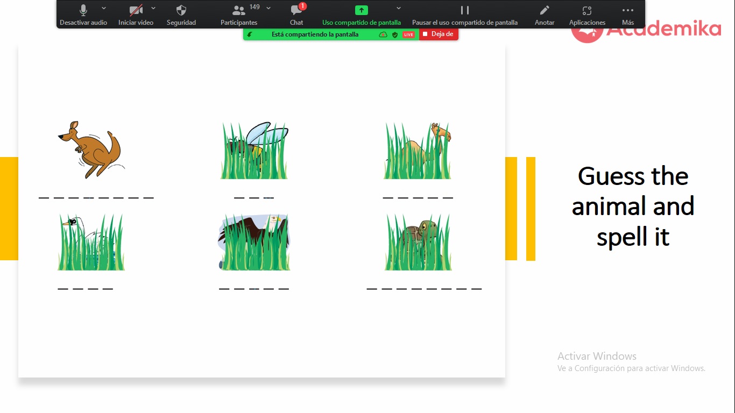The height and width of the screenshot is (413, 735).
Task: Click the eagle hidden in grass
Action: click(254, 242)
